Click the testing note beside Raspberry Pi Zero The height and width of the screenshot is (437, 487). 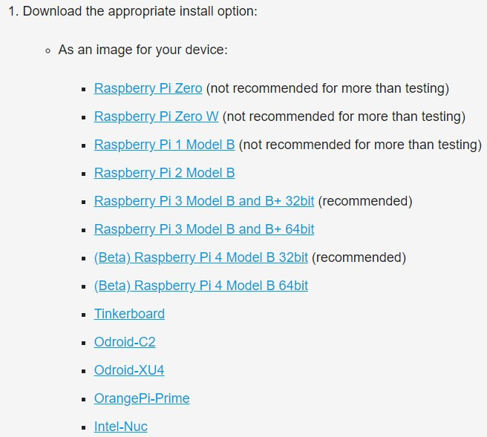tap(327, 88)
